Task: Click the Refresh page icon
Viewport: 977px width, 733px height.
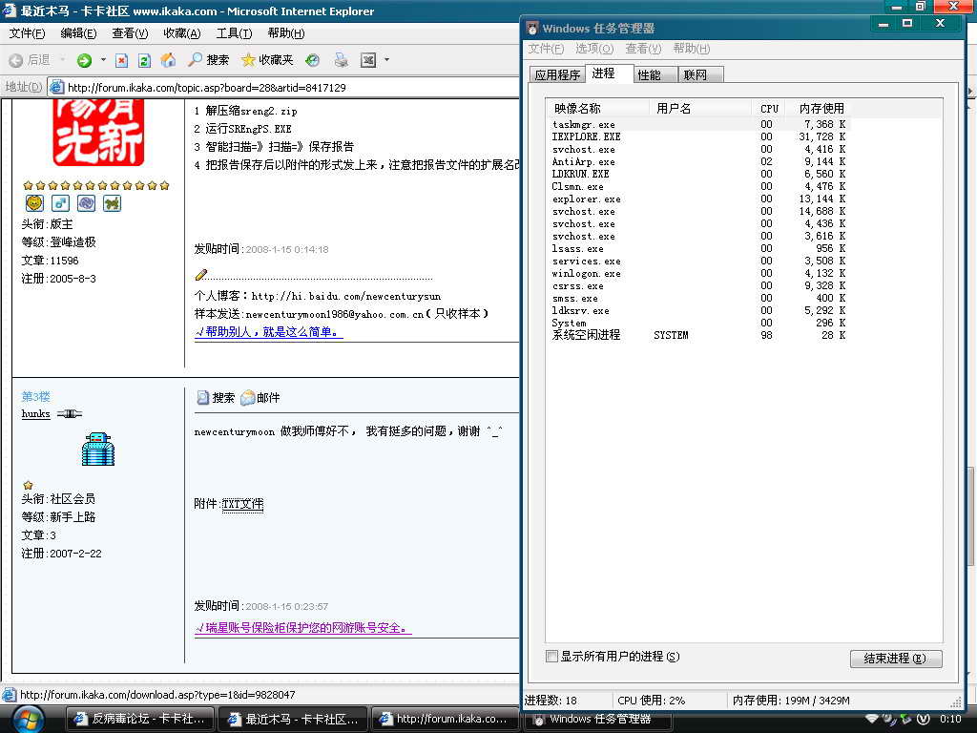Action: tap(145, 60)
